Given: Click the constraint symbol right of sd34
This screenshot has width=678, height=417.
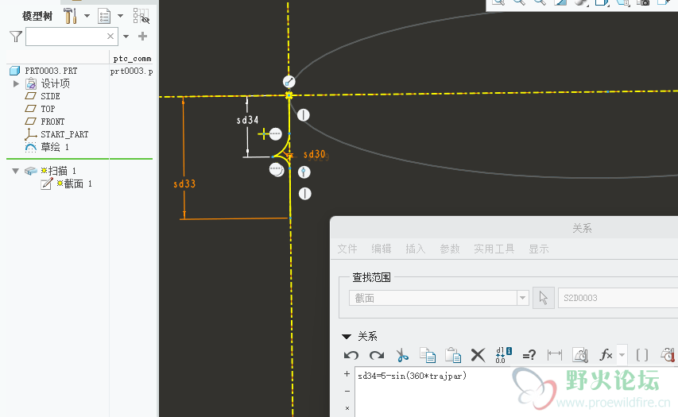Looking at the screenshot, I should pos(276,134).
